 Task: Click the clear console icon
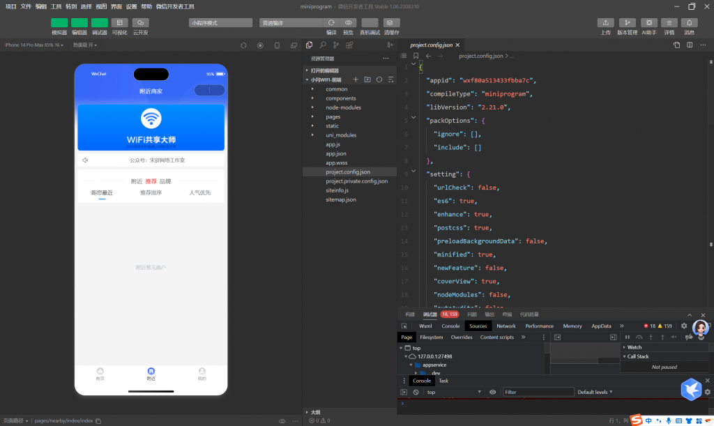[x=416, y=393]
